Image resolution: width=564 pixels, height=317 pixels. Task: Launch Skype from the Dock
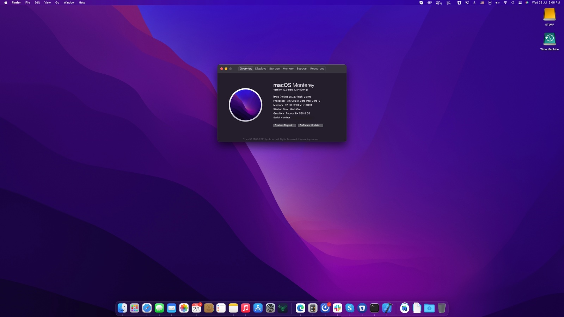pyautogui.click(x=350, y=308)
